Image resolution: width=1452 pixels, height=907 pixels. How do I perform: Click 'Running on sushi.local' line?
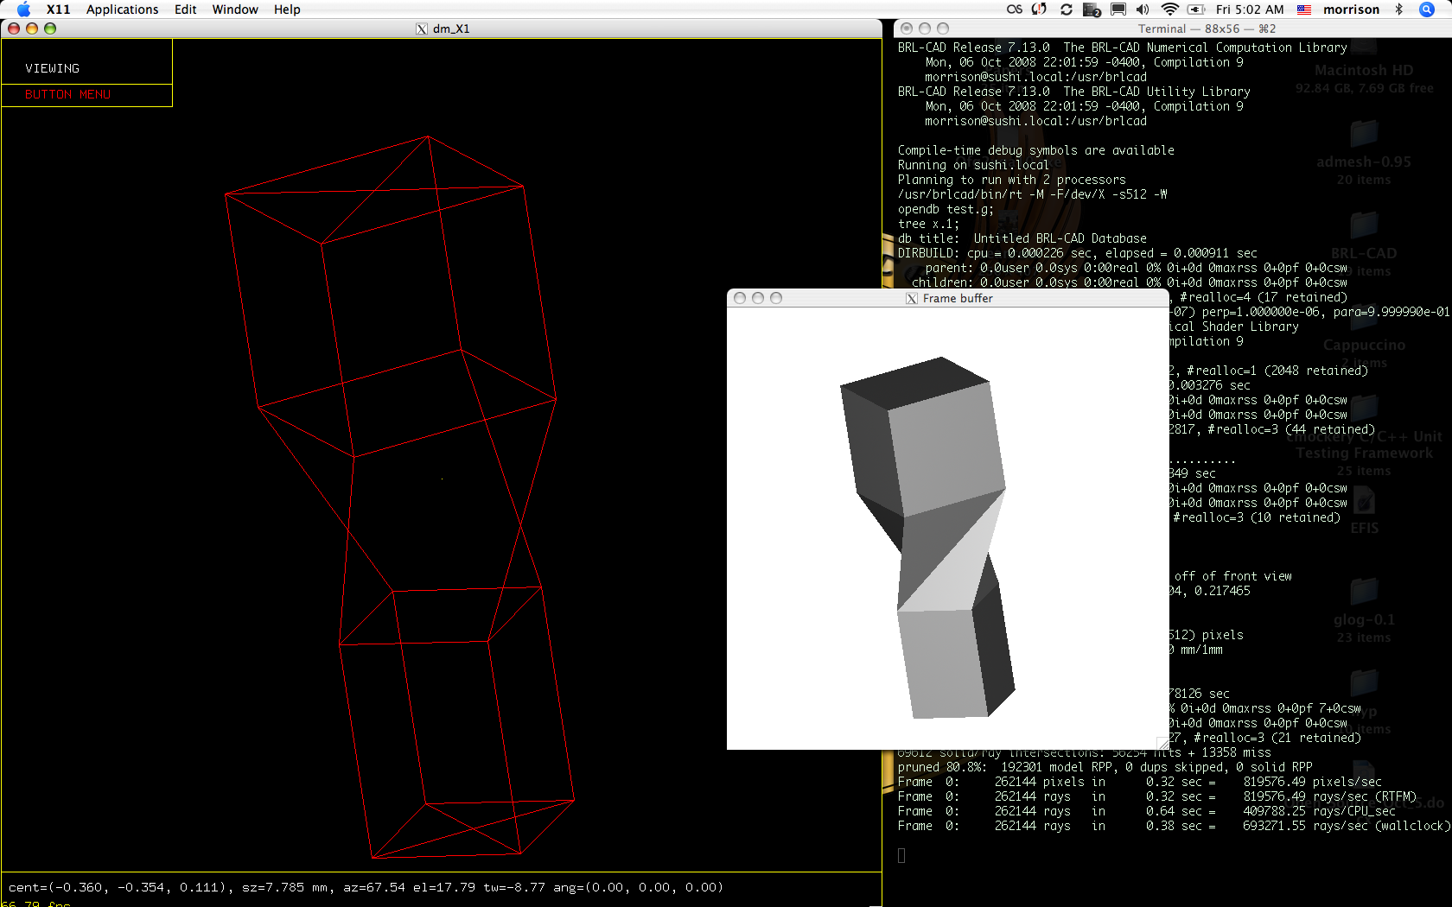click(973, 165)
